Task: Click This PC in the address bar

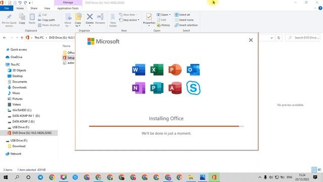Action: 39,37
